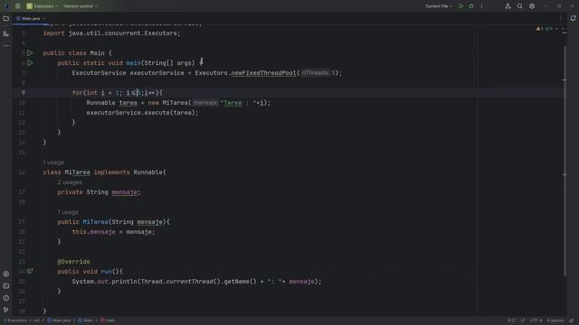
Task: Click the Main class breadcrumb
Action: [86, 320]
